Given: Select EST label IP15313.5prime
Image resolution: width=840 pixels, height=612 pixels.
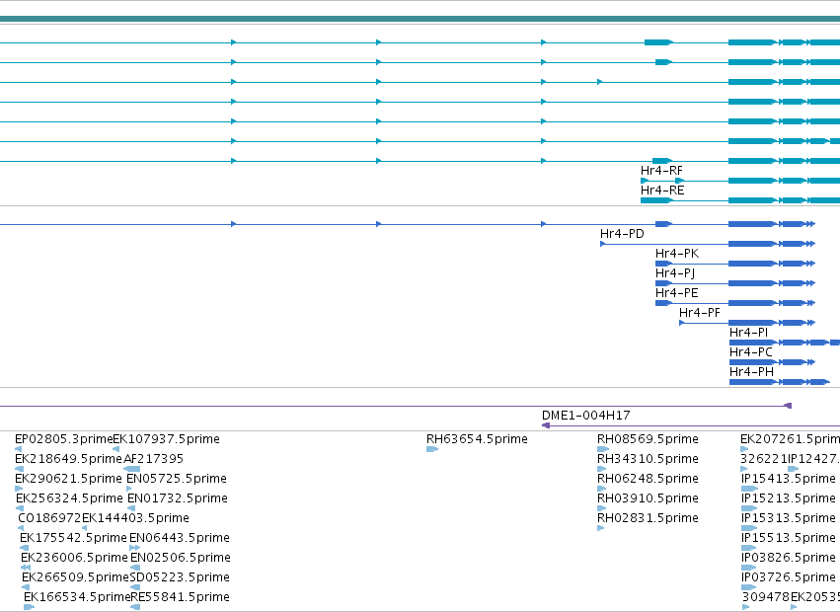Looking at the screenshot, I should click(789, 518).
